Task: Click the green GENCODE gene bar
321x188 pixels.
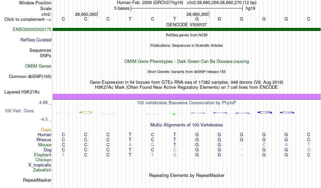Action: [187, 29]
